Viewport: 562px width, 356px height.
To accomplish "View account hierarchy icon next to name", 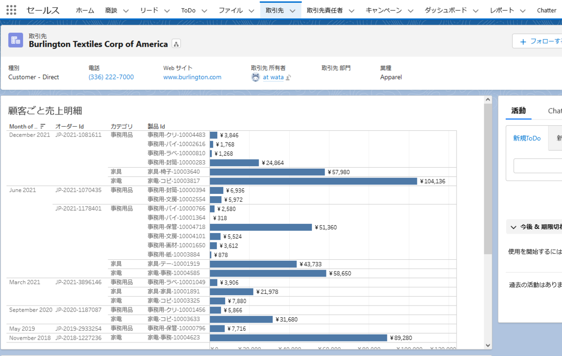I will point(176,44).
